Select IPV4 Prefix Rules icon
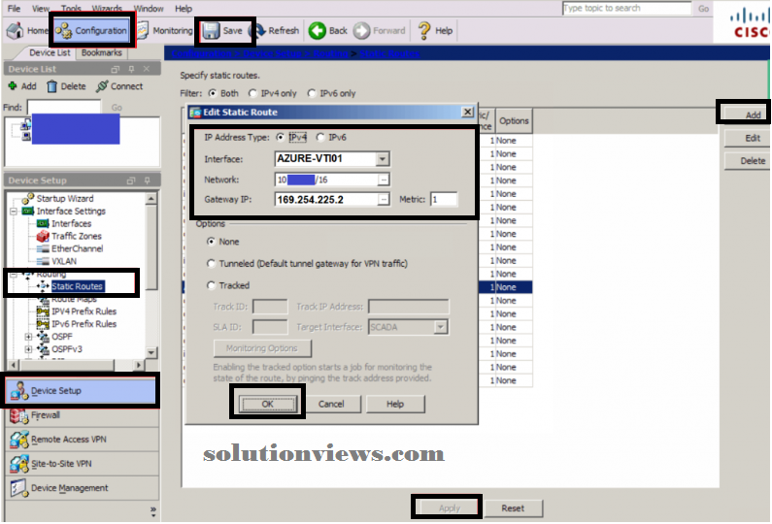Viewport: 772px width, 524px height. (43, 311)
